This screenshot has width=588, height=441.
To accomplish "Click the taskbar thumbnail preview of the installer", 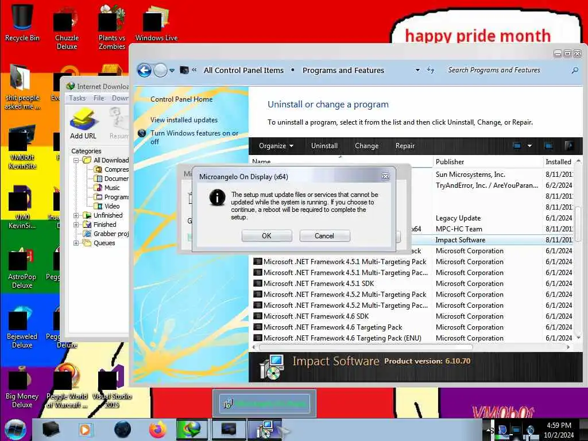I will tap(264, 404).
